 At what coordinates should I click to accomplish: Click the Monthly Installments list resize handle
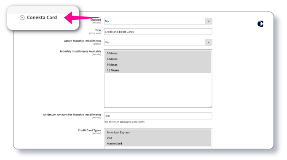pos(211,106)
